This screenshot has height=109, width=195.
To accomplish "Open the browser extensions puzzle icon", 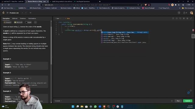I will [x=175, y=5].
